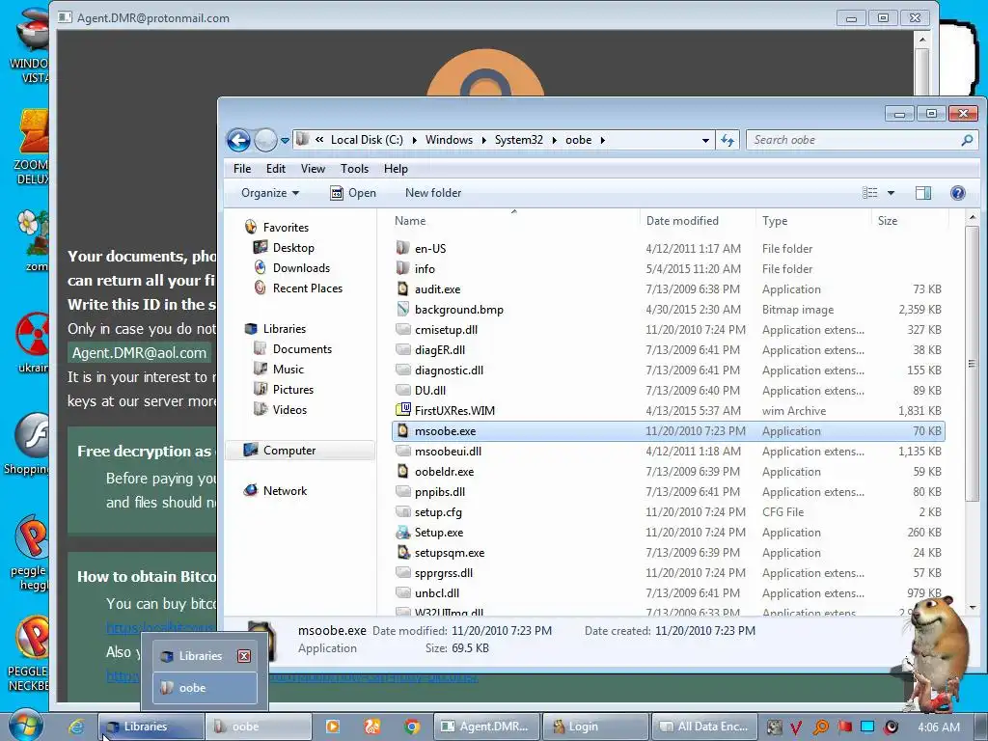This screenshot has width=988, height=741.
Task: Select the Setup.exe installer icon
Action: click(x=403, y=533)
